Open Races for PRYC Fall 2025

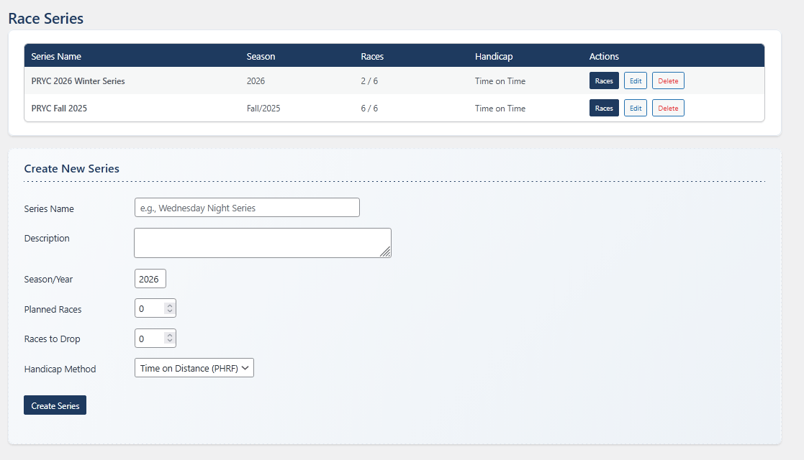coord(604,108)
